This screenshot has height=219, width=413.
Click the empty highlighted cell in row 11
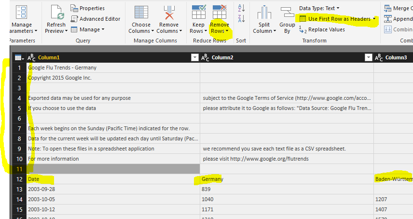point(113,169)
